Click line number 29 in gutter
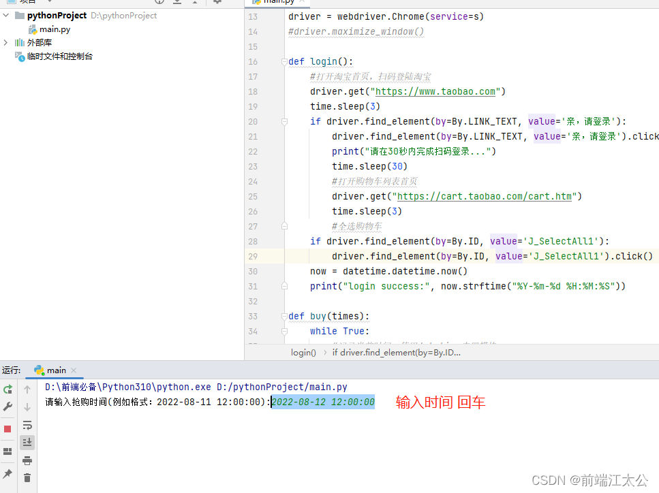The width and height of the screenshot is (659, 493). click(x=253, y=257)
